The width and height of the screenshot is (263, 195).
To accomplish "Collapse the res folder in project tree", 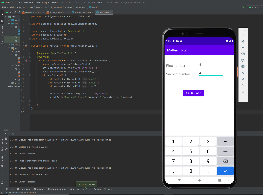I will 9,48.
